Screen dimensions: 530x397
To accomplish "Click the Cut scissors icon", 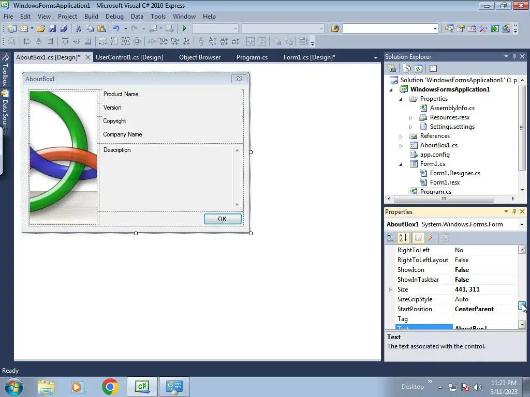I will point(79,29).
